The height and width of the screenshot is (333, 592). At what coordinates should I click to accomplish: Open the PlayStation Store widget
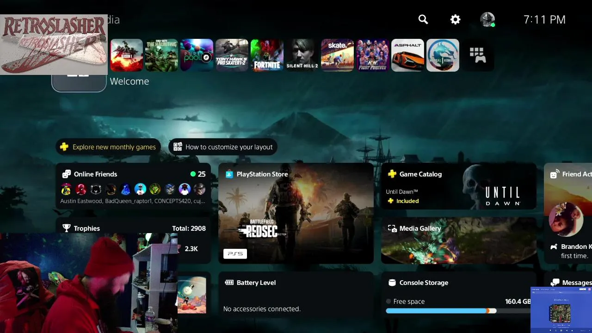296,213
